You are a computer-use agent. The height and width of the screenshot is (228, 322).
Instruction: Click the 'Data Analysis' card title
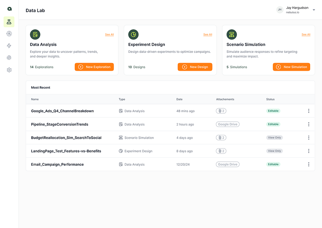pyautogui.click(x=43, y=44)
